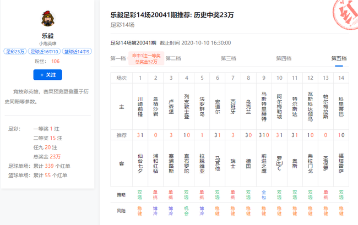
Task: Follow the user with + 关注 button
Action: [x=48, y=75]
